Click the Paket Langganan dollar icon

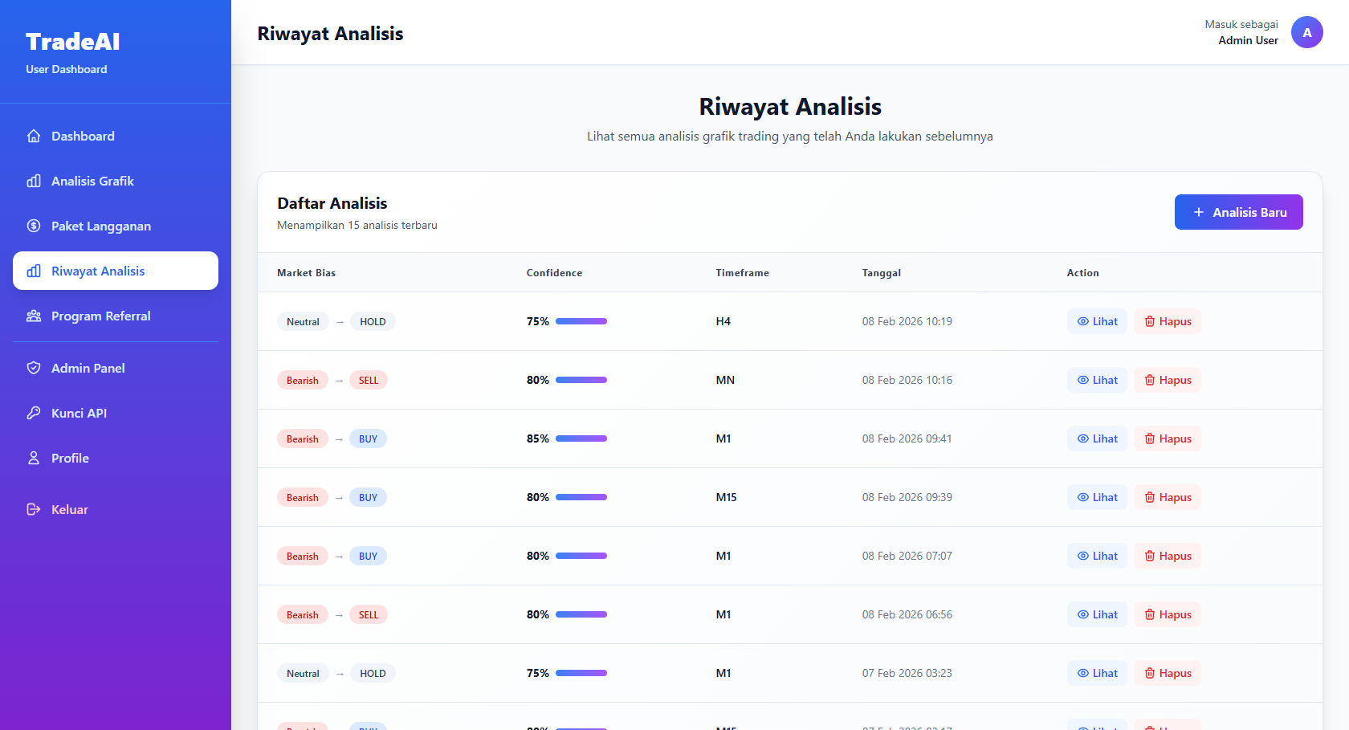click(34, 226)
